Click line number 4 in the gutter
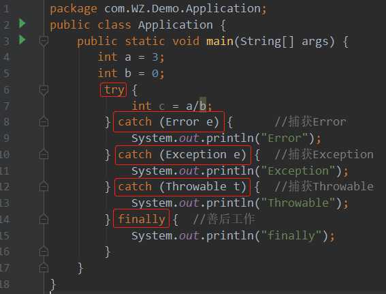This screenshot has height=294, width=386. coord(6,57)
